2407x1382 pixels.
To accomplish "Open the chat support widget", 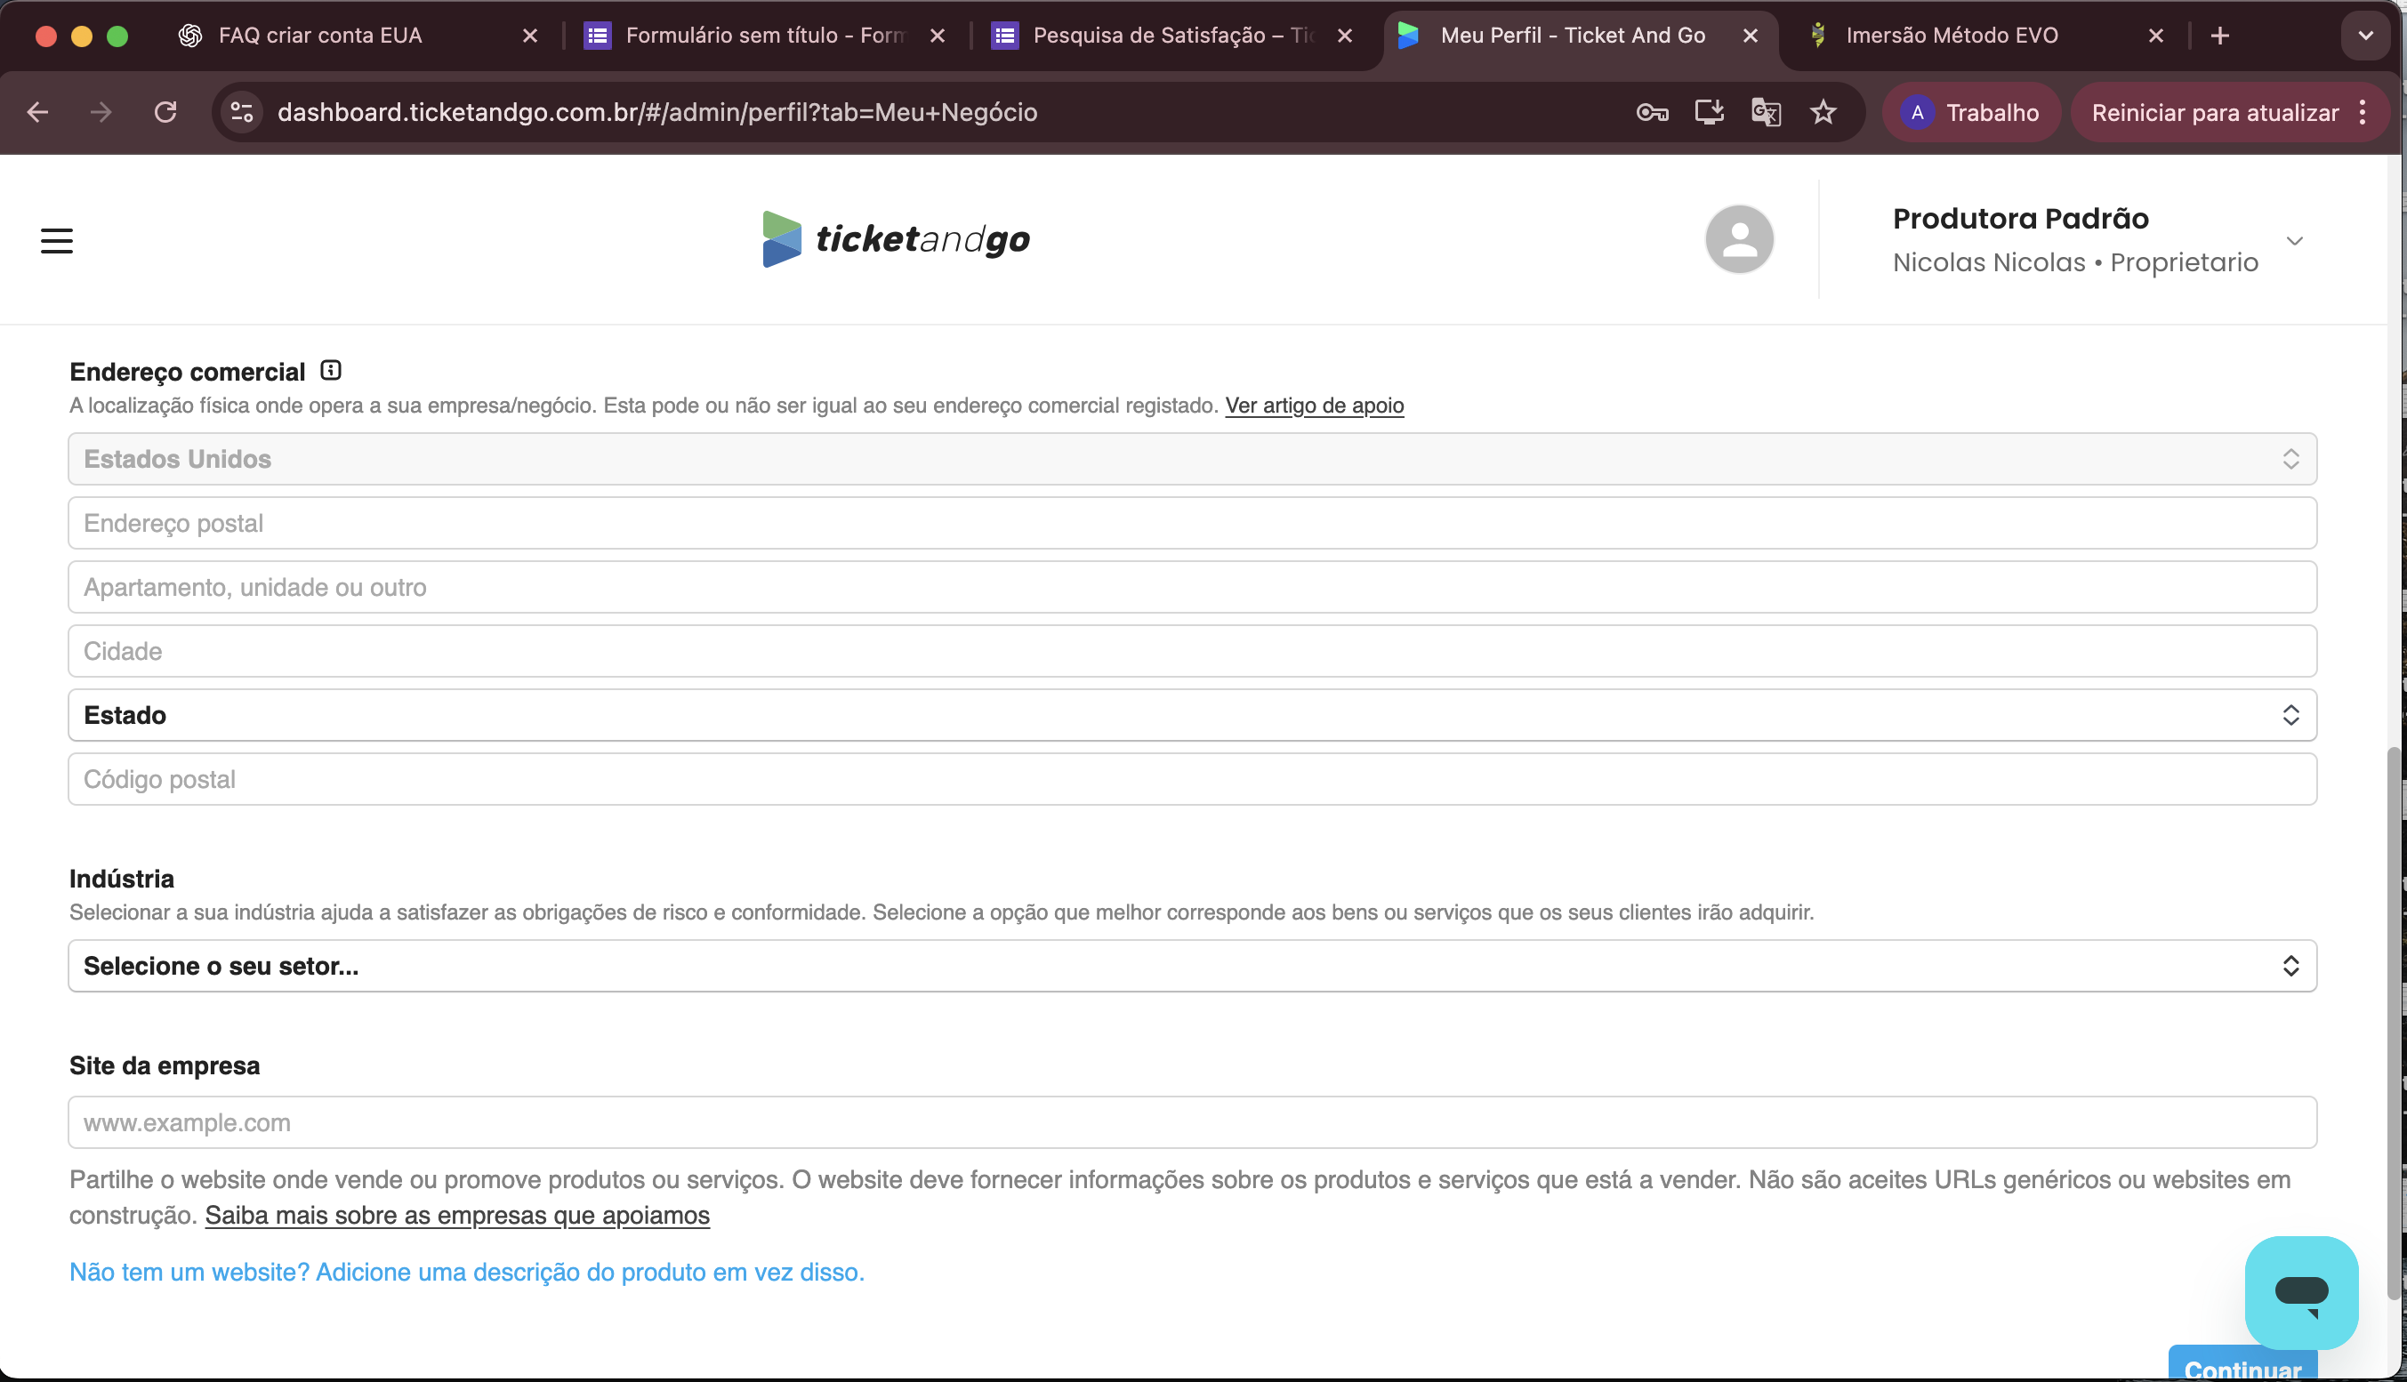I will point(2300,1292).
